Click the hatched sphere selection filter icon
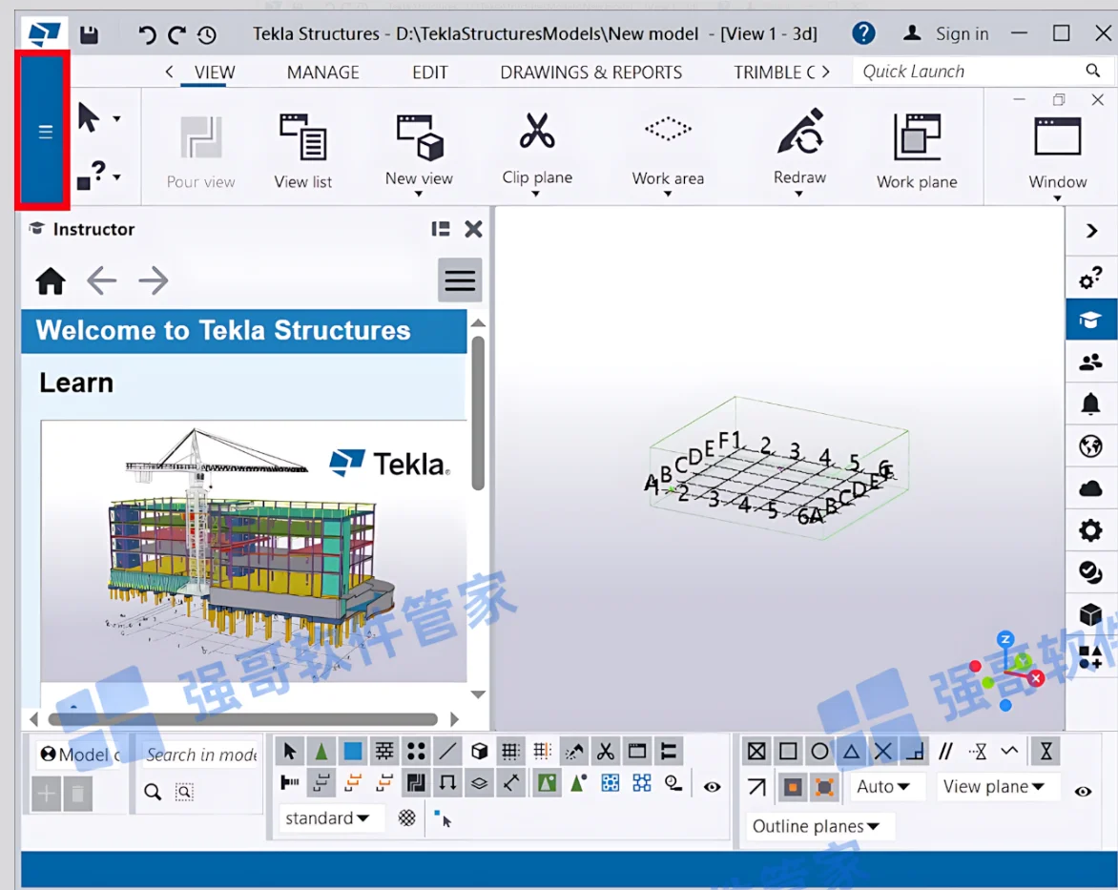Image resolution: width=1118 pixels, height=890 pixels. tap(406, 818)
